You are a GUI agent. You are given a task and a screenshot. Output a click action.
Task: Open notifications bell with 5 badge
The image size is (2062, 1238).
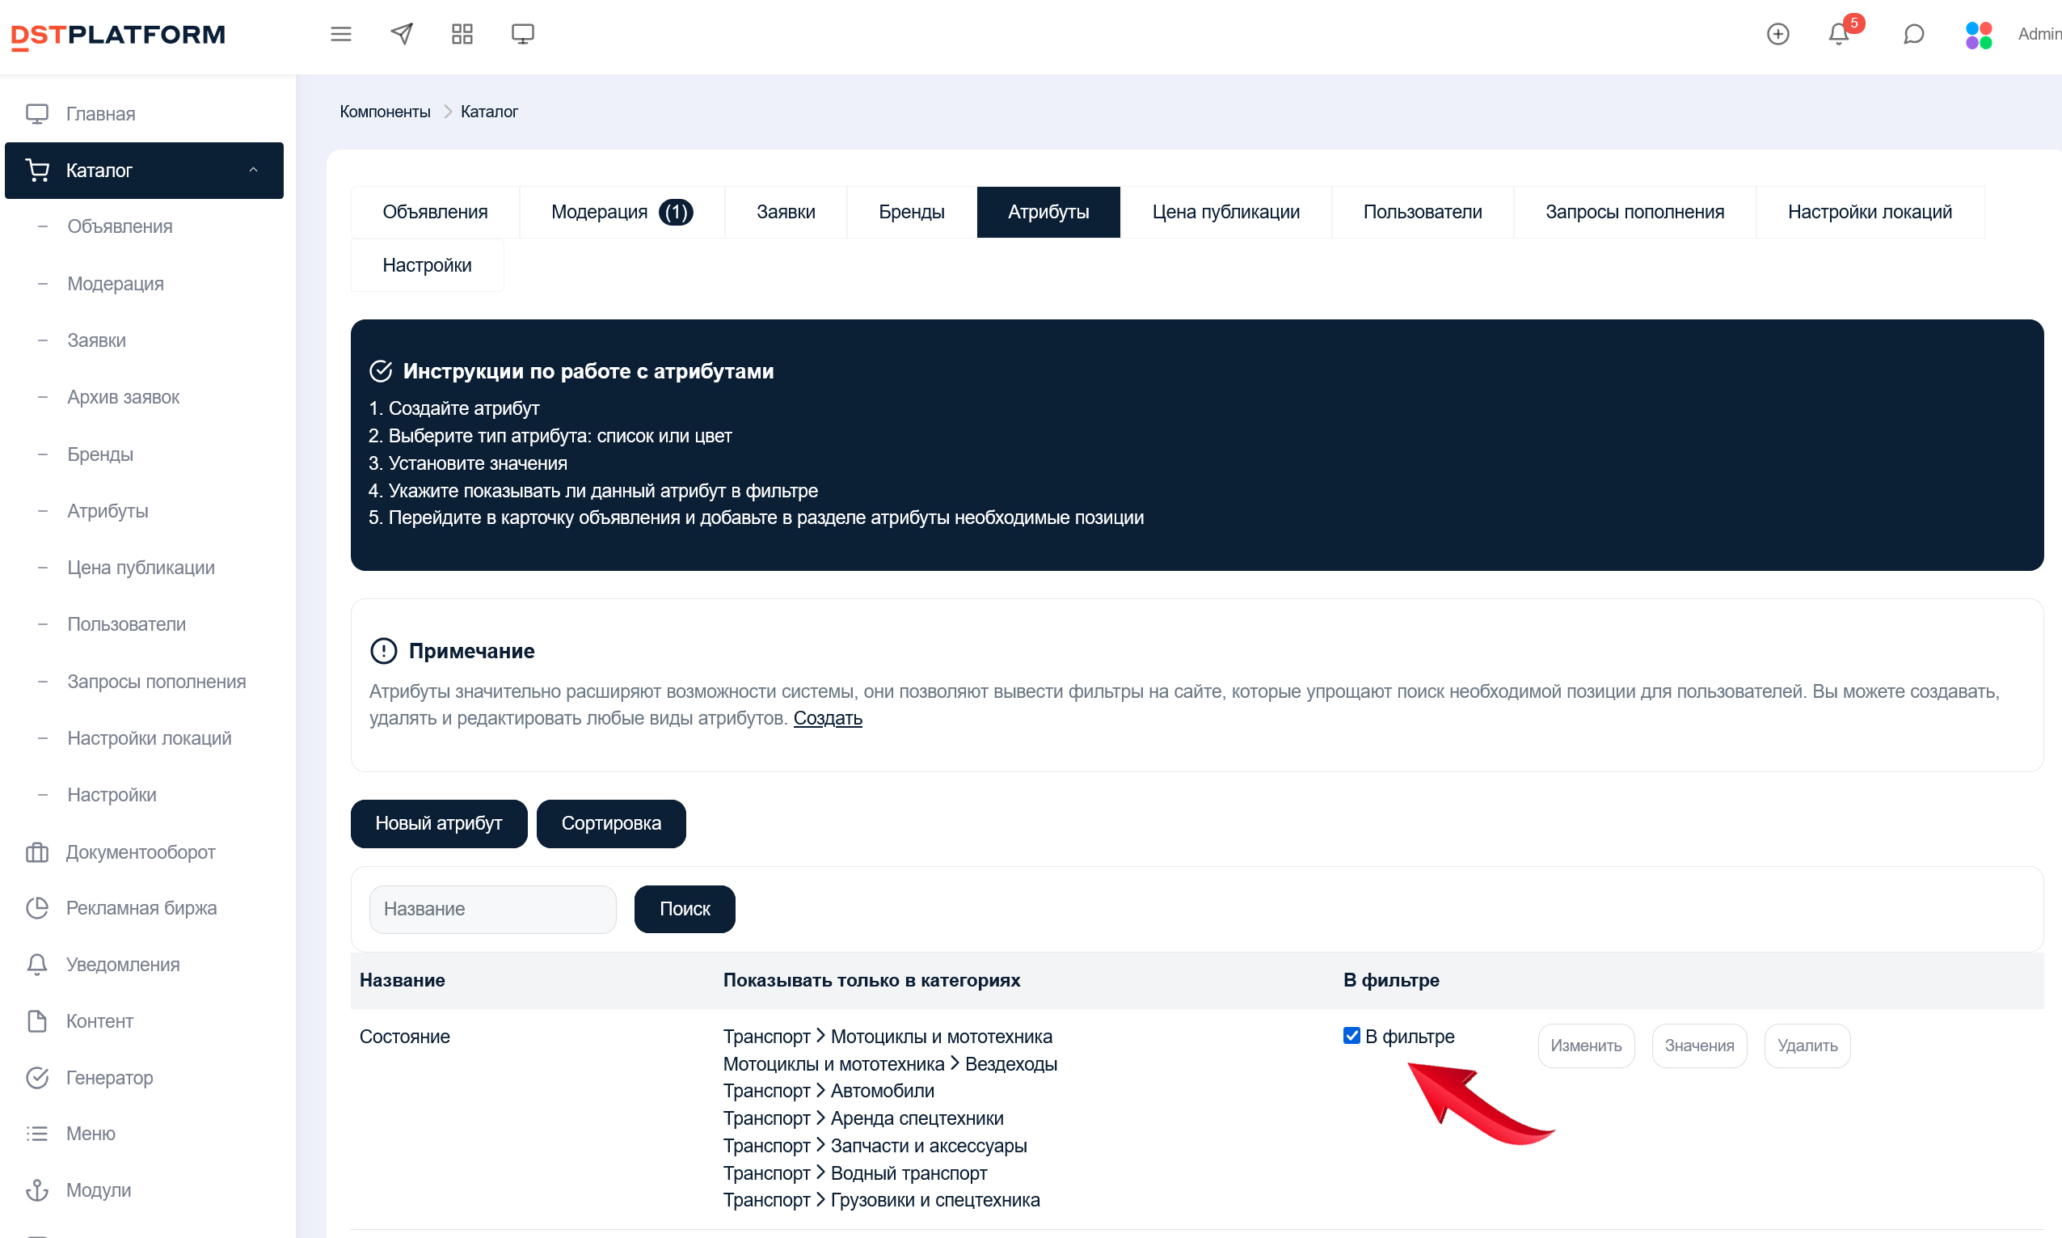coord(1839,34)
